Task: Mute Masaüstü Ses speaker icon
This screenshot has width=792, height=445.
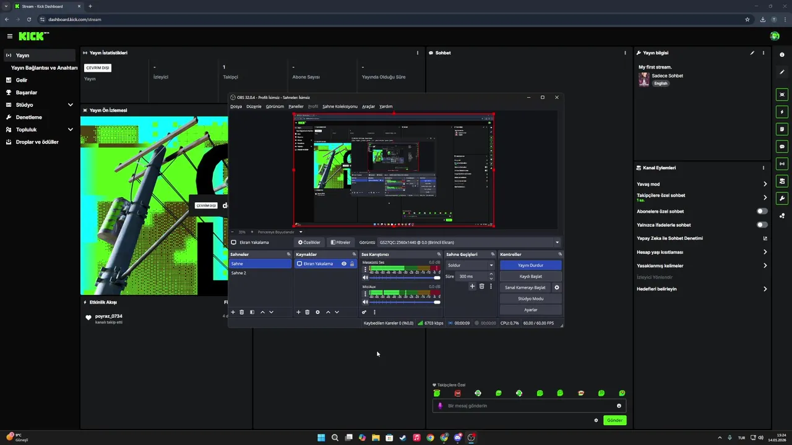Action: (365, 278)
